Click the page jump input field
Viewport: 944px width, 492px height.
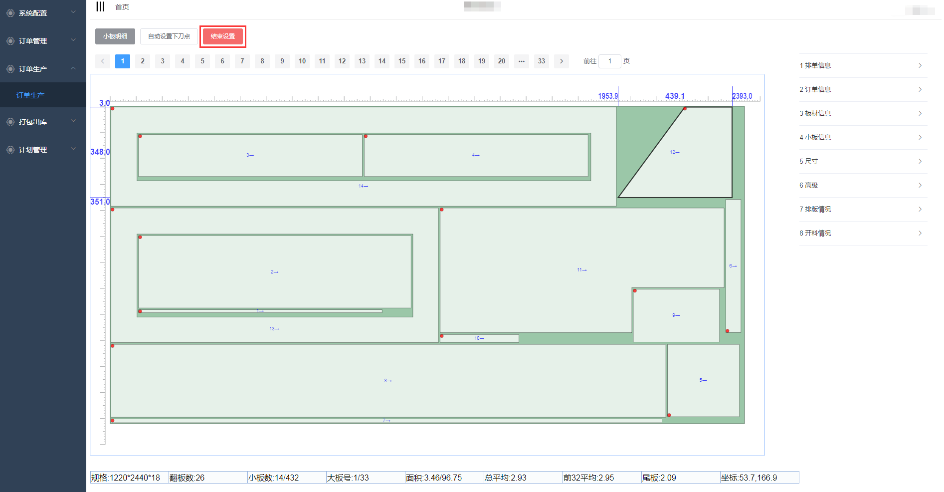[609, 61]
